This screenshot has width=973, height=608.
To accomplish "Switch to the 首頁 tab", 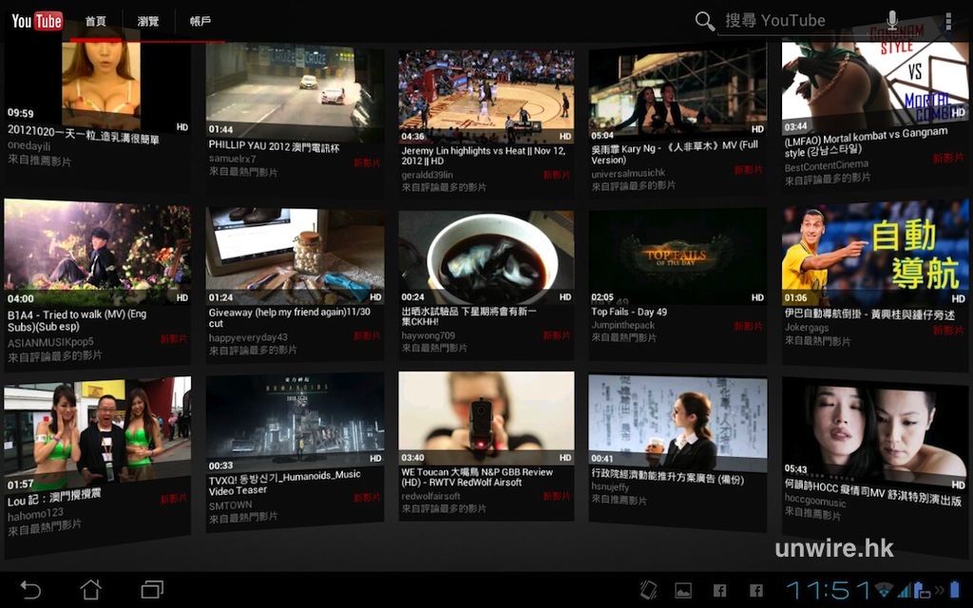I will point(96,21).
